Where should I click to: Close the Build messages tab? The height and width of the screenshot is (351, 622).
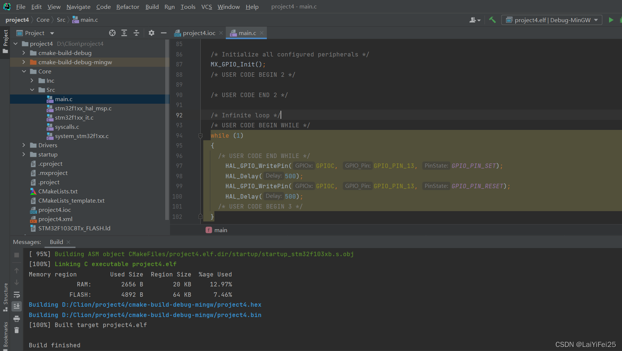point(68,242)
